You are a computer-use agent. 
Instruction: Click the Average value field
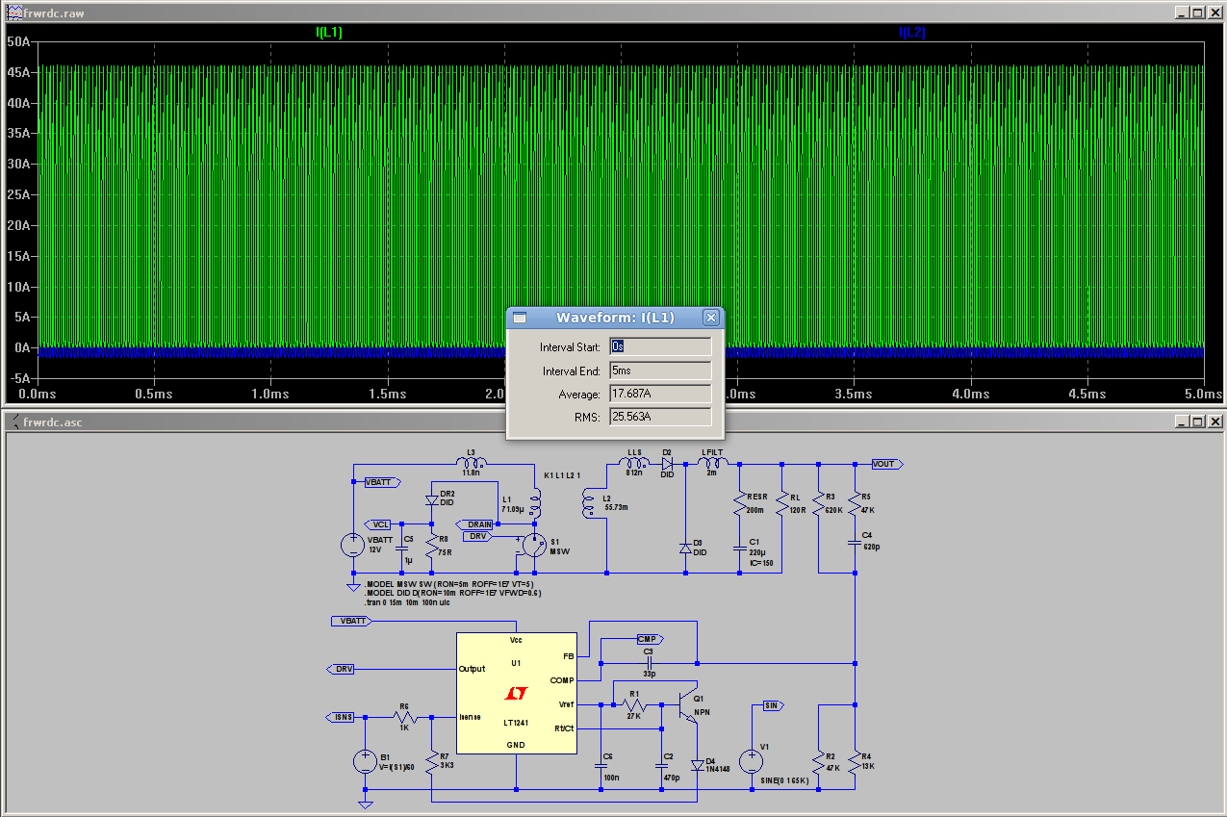pos(660,394)
